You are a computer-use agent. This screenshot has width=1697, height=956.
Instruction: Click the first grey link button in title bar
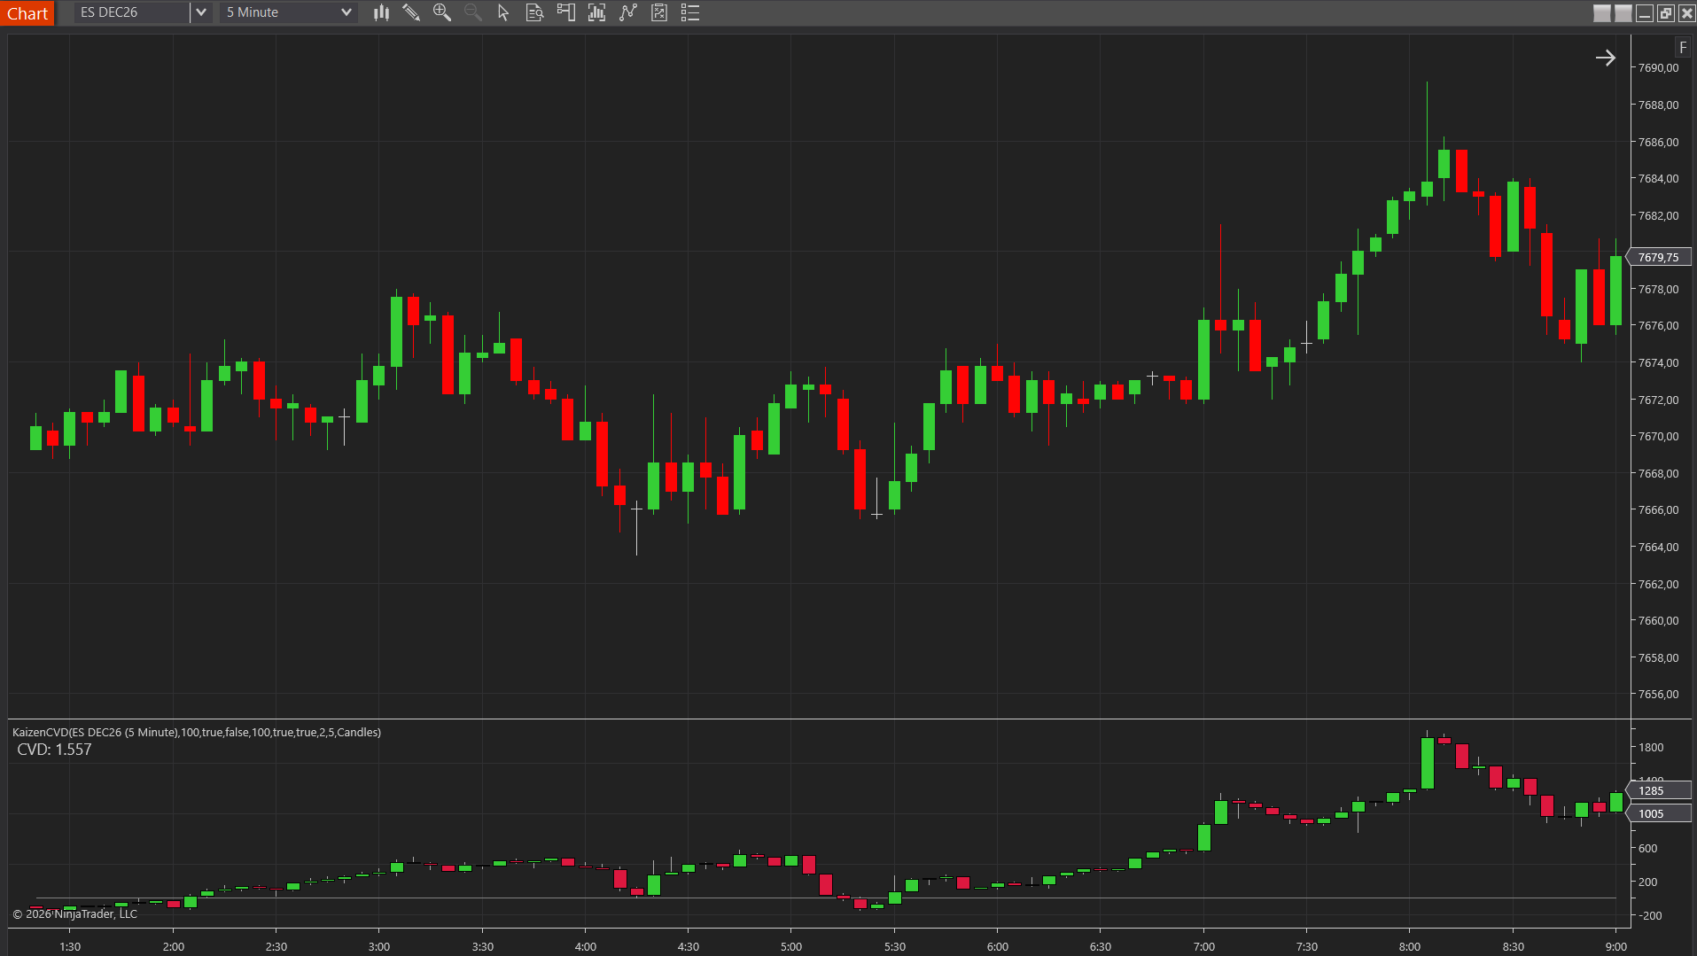(1601, 13)
